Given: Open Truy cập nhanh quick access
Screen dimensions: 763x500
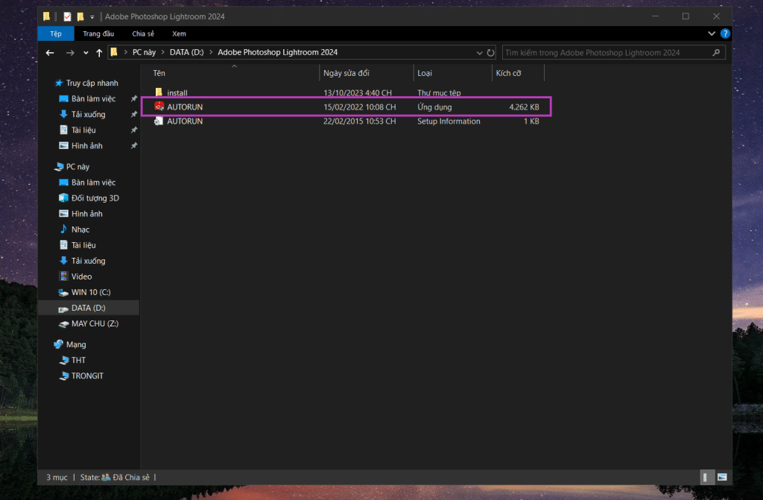Looking at the screenshot, I should tap(86, 83).
